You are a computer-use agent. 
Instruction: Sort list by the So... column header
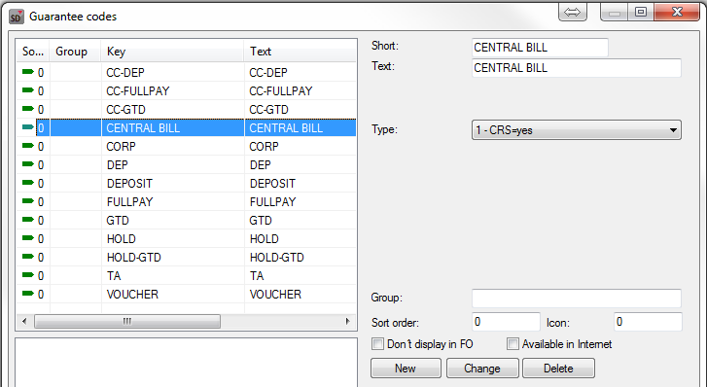tap(33, 52)
